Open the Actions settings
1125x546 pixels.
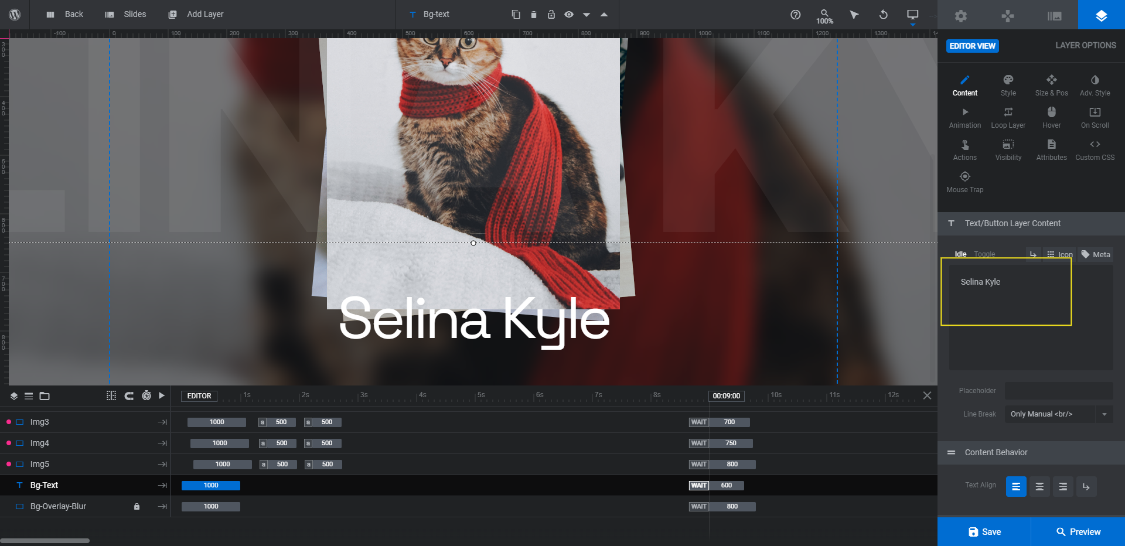point(965,150)
